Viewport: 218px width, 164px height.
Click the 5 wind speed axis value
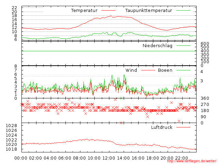point(16,78)
